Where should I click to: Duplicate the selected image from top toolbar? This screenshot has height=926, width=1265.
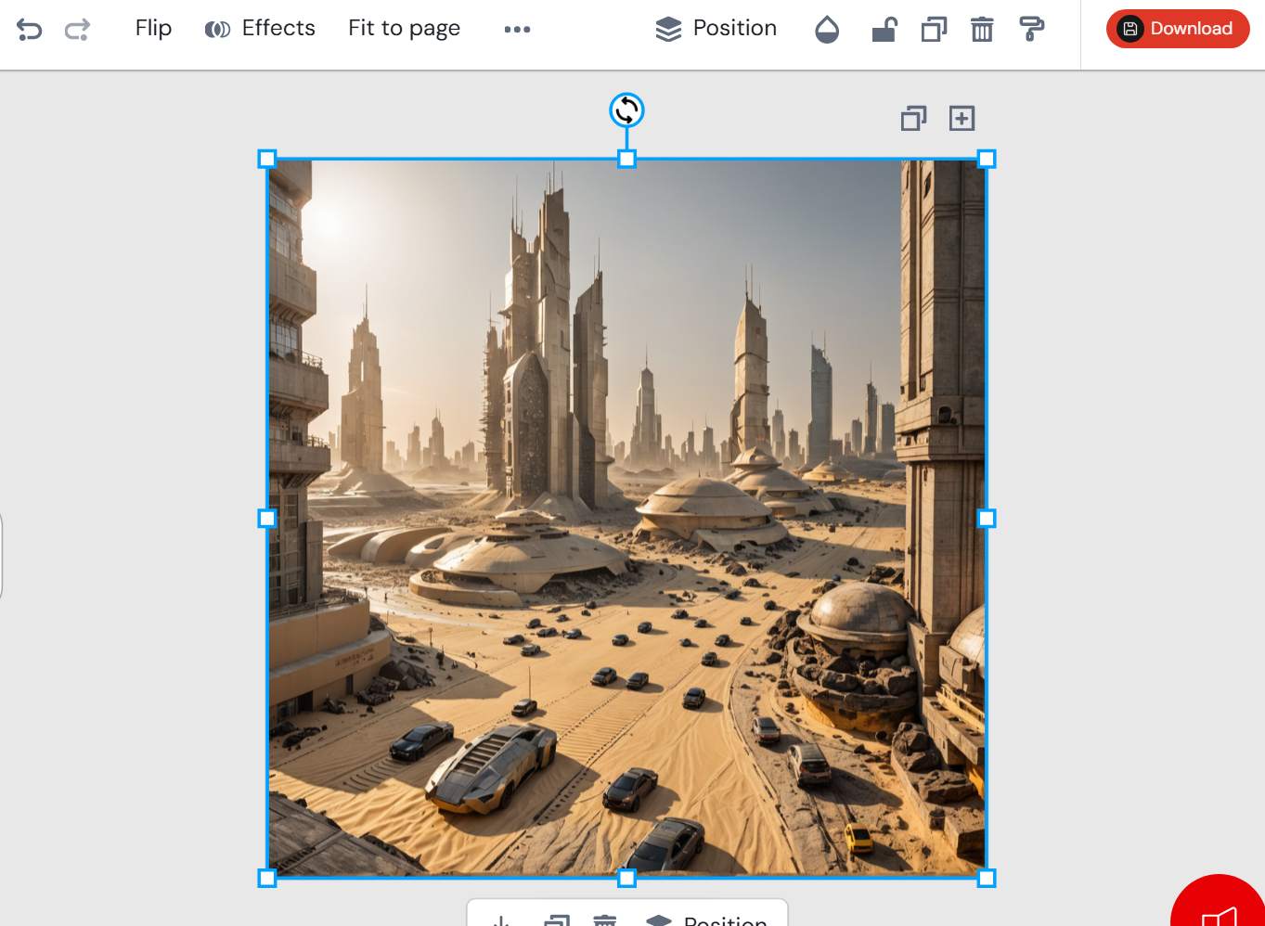(x=934, y=30)
